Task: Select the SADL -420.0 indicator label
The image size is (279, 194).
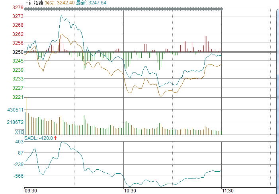Action: (x=39, y=138)
